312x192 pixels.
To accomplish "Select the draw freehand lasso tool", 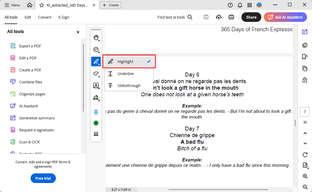I will 96,73.
